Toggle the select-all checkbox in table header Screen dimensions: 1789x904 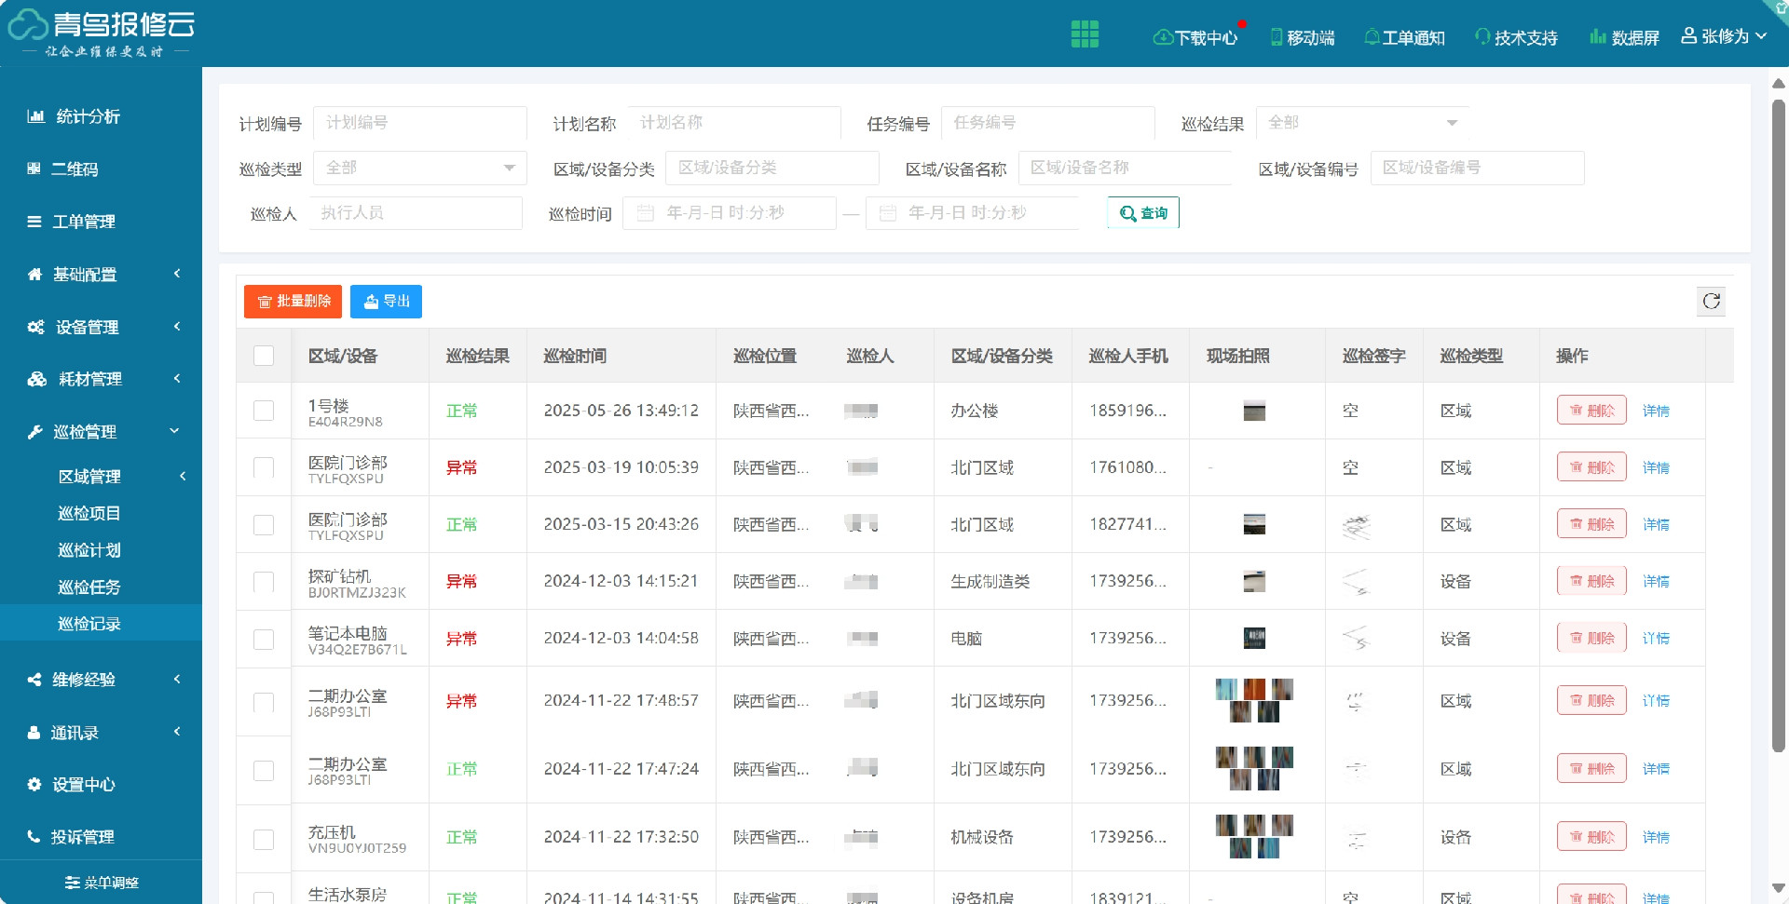click(264, 355)
